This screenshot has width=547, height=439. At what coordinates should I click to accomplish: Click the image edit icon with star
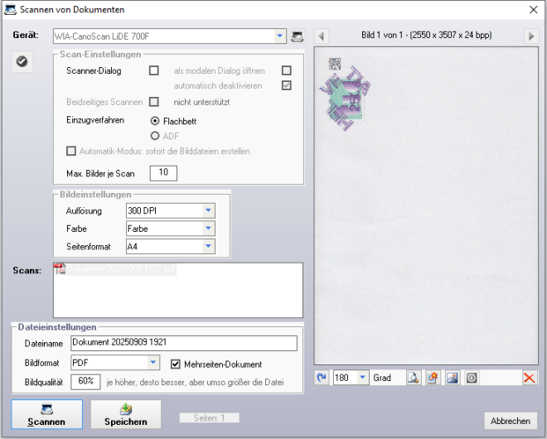[x=432, y=378]
